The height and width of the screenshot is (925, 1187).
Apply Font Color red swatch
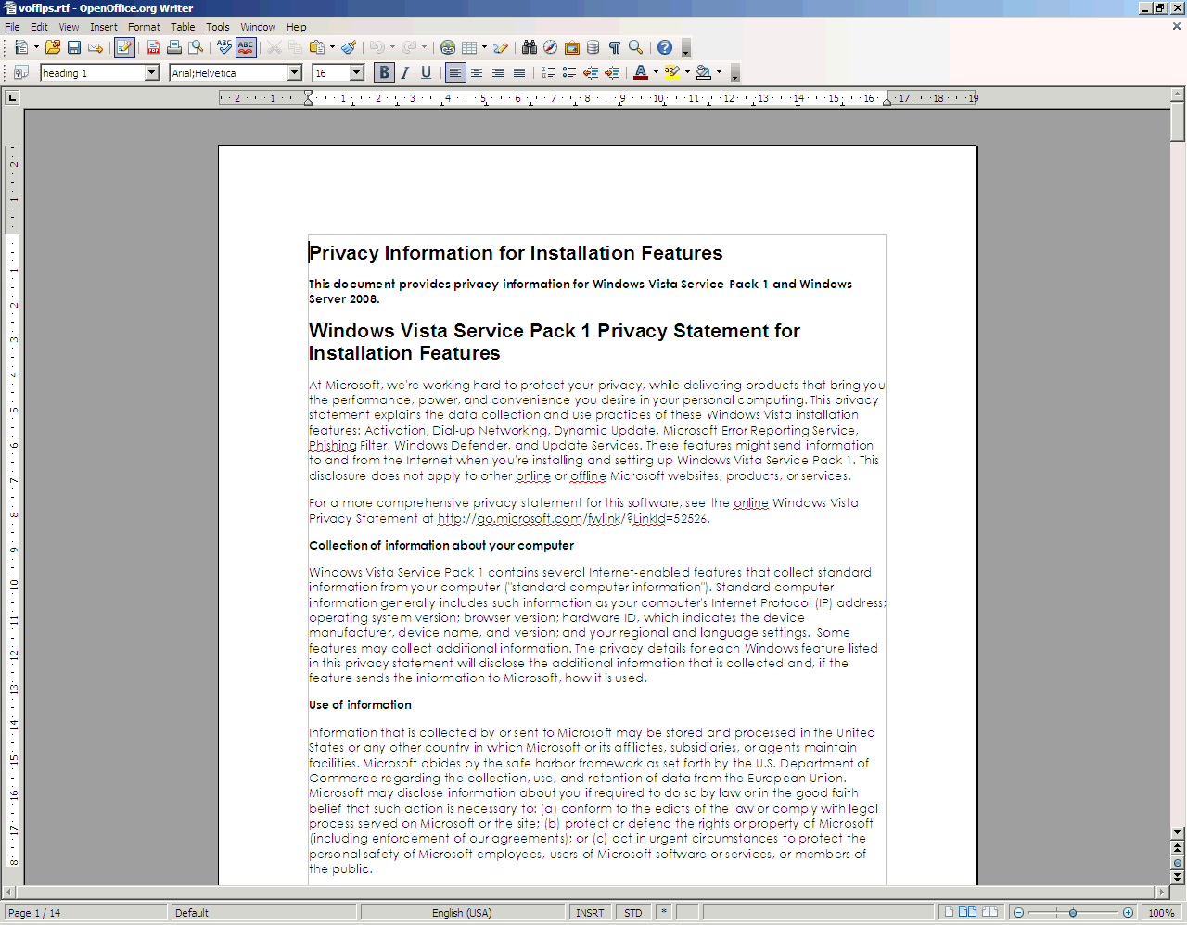coord(641,72)
